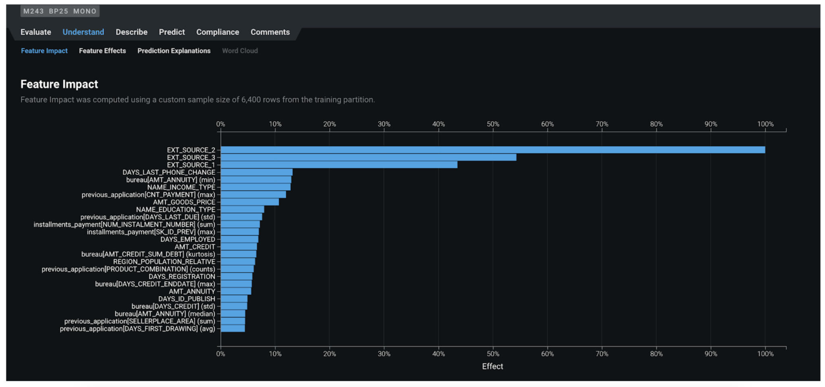
Task: Click the AMT_ANNUITY feature label
Action: pos(192,291)
